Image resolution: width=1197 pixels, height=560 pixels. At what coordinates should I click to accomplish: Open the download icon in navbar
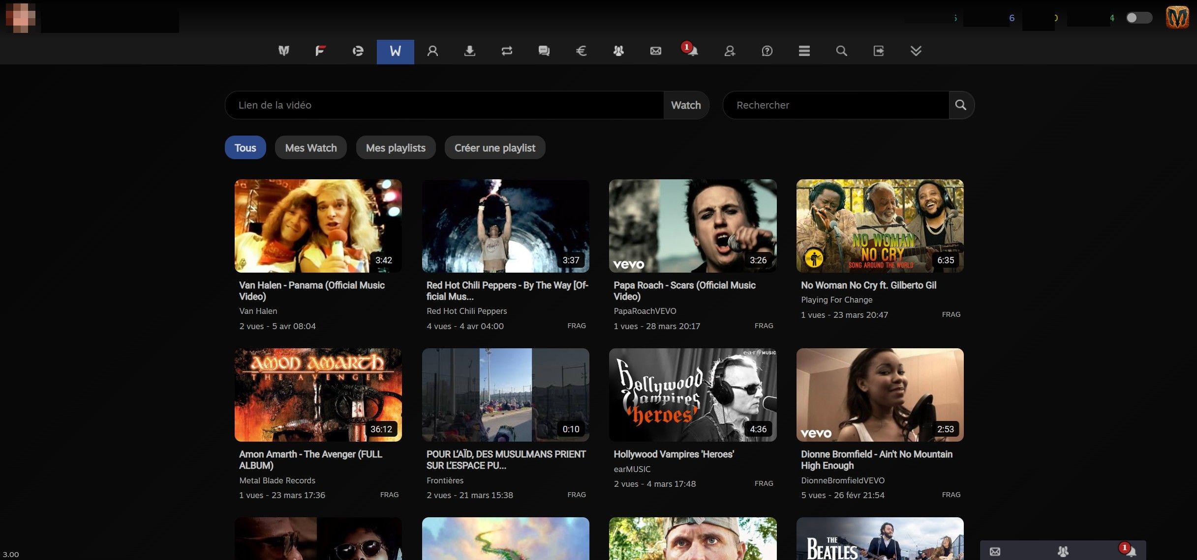[469, 51]
